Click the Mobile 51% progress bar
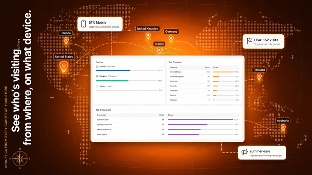 click(x=126, y=70)
